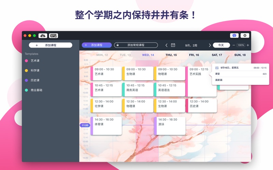Screen dimensions: 273x170
Task: Open Wednesday 09:00 物理课 class card
Action: (x=169, y=73)
